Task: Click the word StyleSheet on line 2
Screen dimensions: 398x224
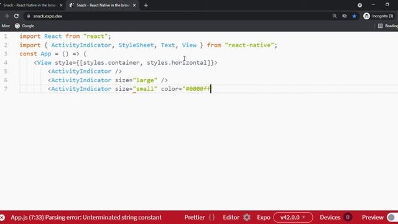Action: click(x=136, y=45)
